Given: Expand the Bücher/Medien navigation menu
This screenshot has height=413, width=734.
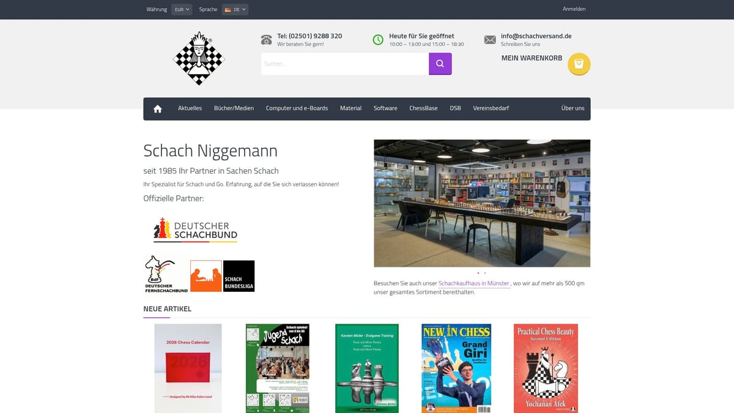Looking at the screenshot, I should pyautogui.click(x=234, y=108).
